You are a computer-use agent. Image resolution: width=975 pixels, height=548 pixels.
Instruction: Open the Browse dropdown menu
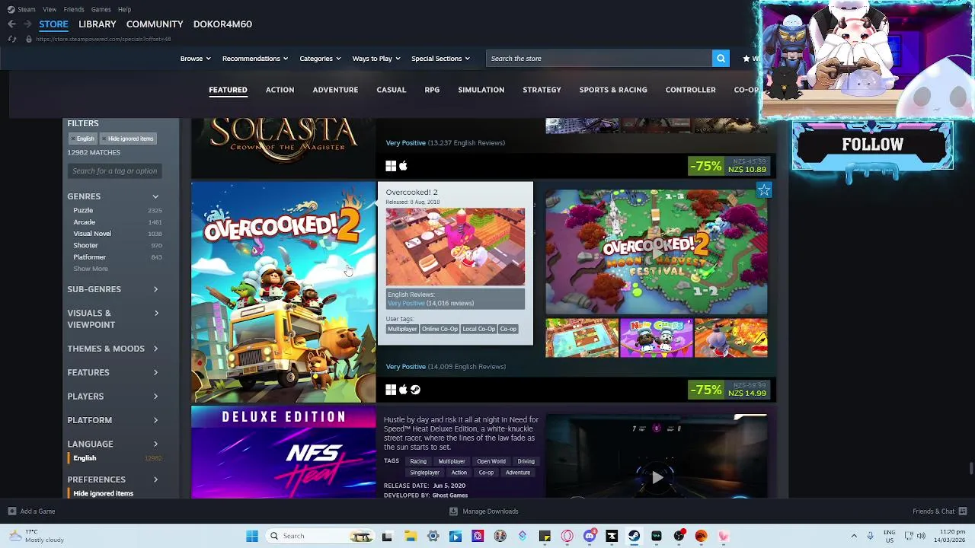tap(195, 59)
